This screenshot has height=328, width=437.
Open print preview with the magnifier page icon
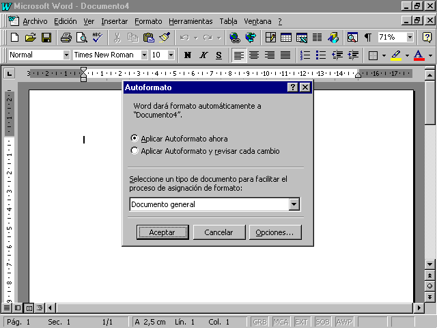[82, 38]
